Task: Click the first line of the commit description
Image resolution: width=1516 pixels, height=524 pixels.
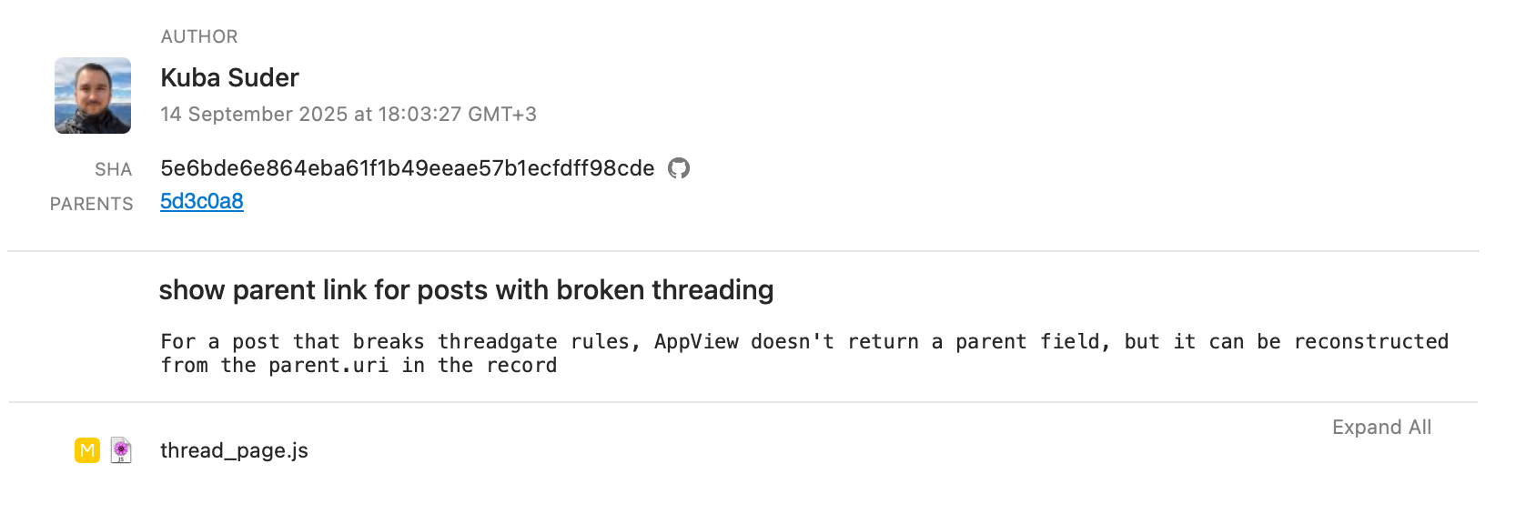Action: (x=803, y=342)
